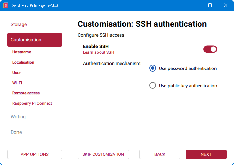Click SKIP CUSTOMISATION
This screenshot has height=165, width=234.
tap(103, 154)
